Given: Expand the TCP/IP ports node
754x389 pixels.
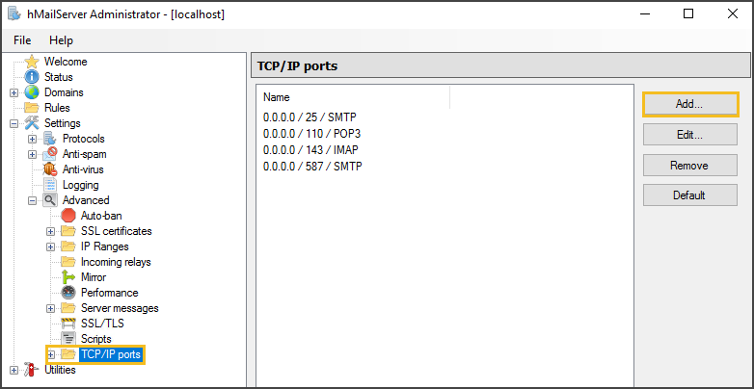Looking at the screenshot, I should pos(50,354).
